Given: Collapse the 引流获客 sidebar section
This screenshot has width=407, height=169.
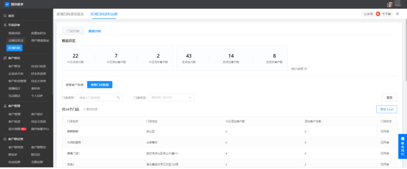Looking at the screenshot, I should (x=14, y=25).
